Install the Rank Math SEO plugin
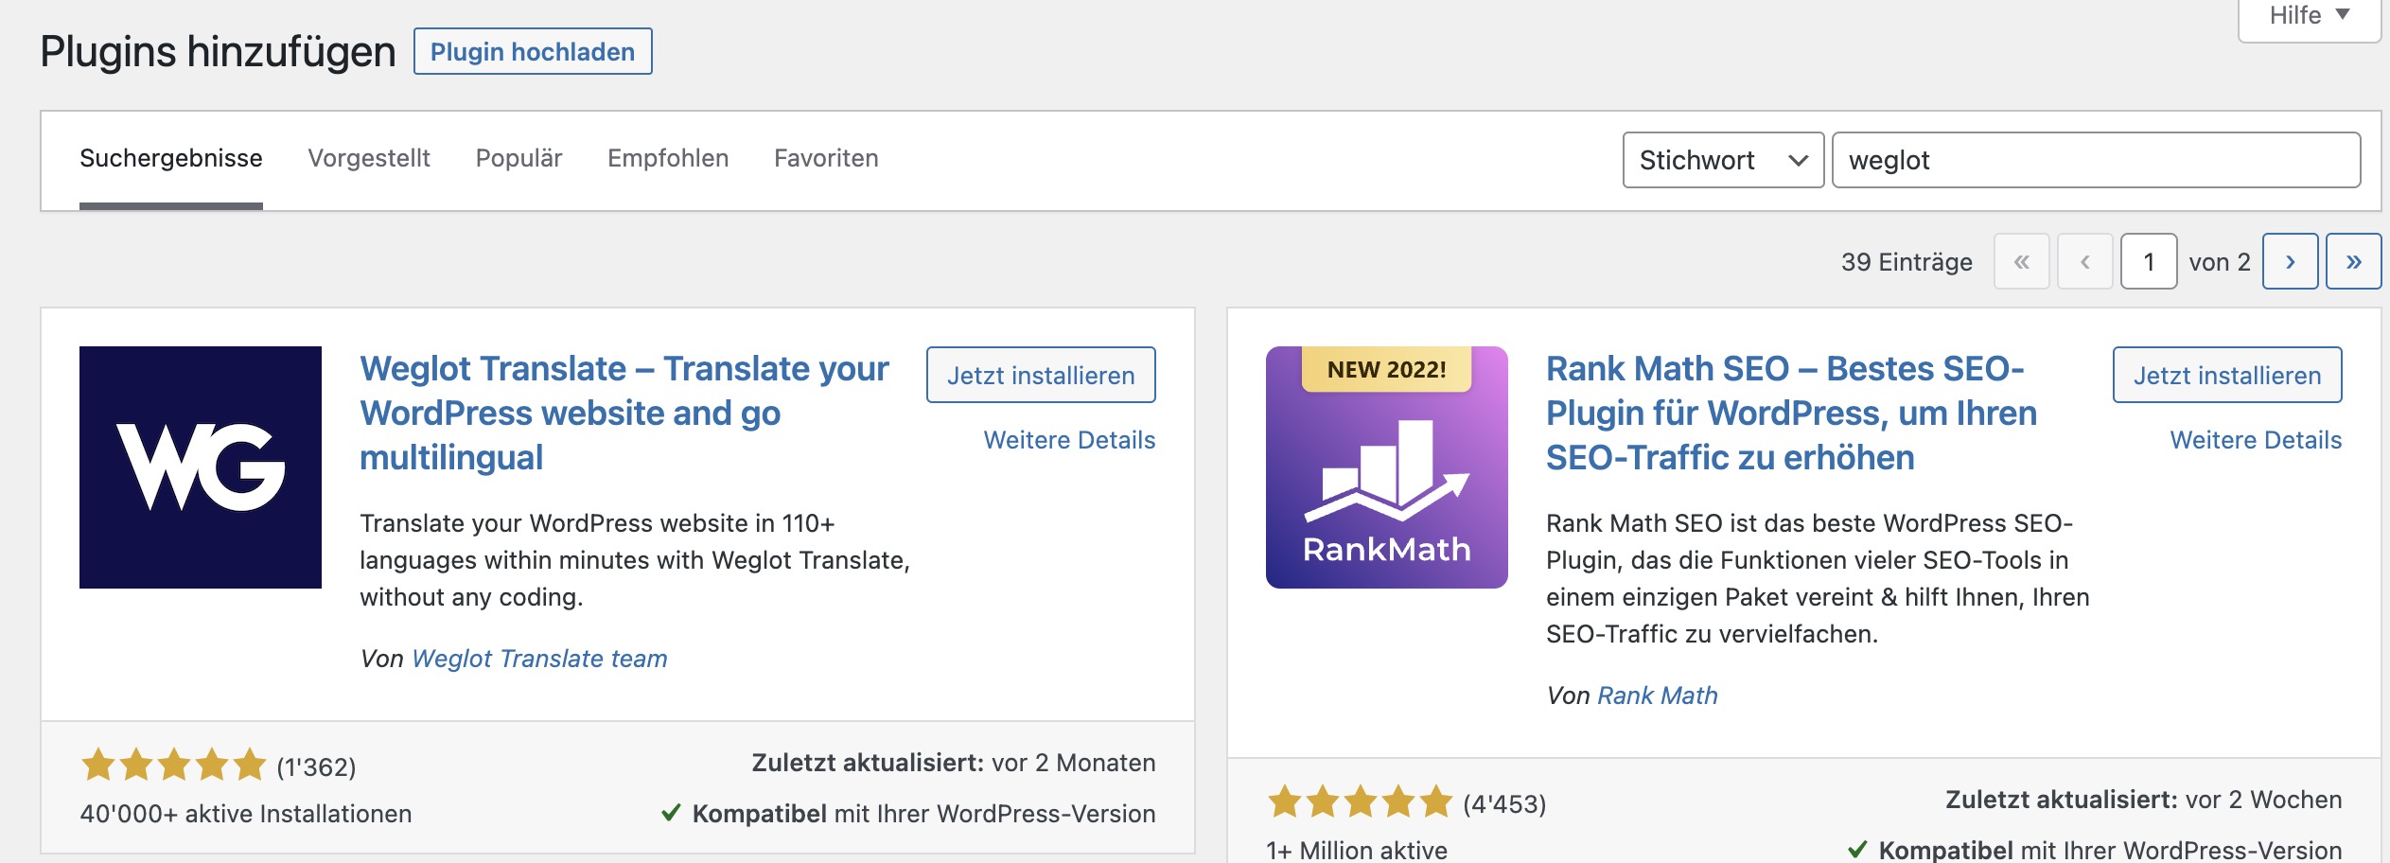Screen dimensions: 2390x863 (x=2227, y=375)
